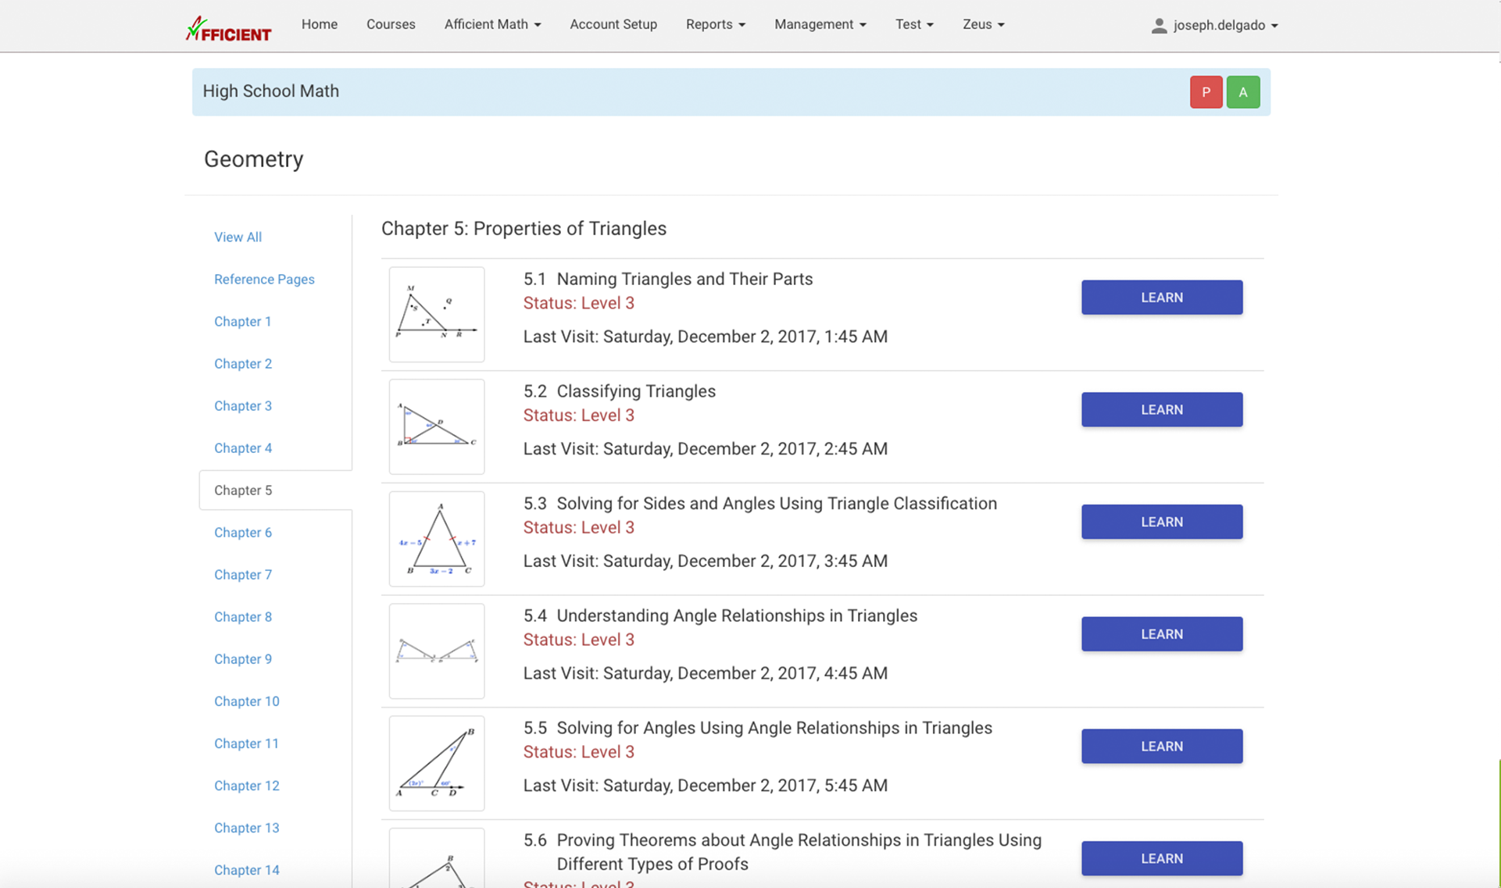Click the 5:45 AM last visit line
1501x888 pixels.
(x=706, y=786)
